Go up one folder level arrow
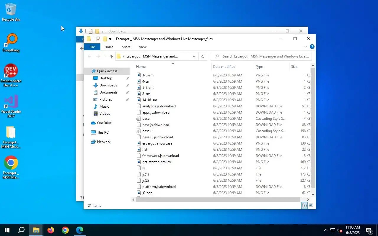The width and height of the screenshot is (378, 236). click(111, 56)
